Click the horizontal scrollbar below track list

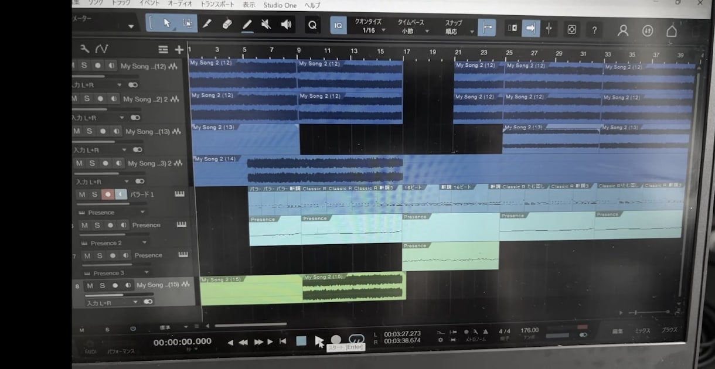point(250,324)
